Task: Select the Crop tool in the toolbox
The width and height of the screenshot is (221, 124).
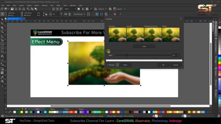Action: click(2, 28)
